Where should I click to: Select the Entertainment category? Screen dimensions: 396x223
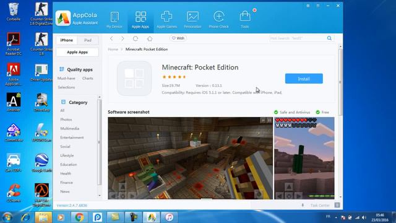click(72, 138)
